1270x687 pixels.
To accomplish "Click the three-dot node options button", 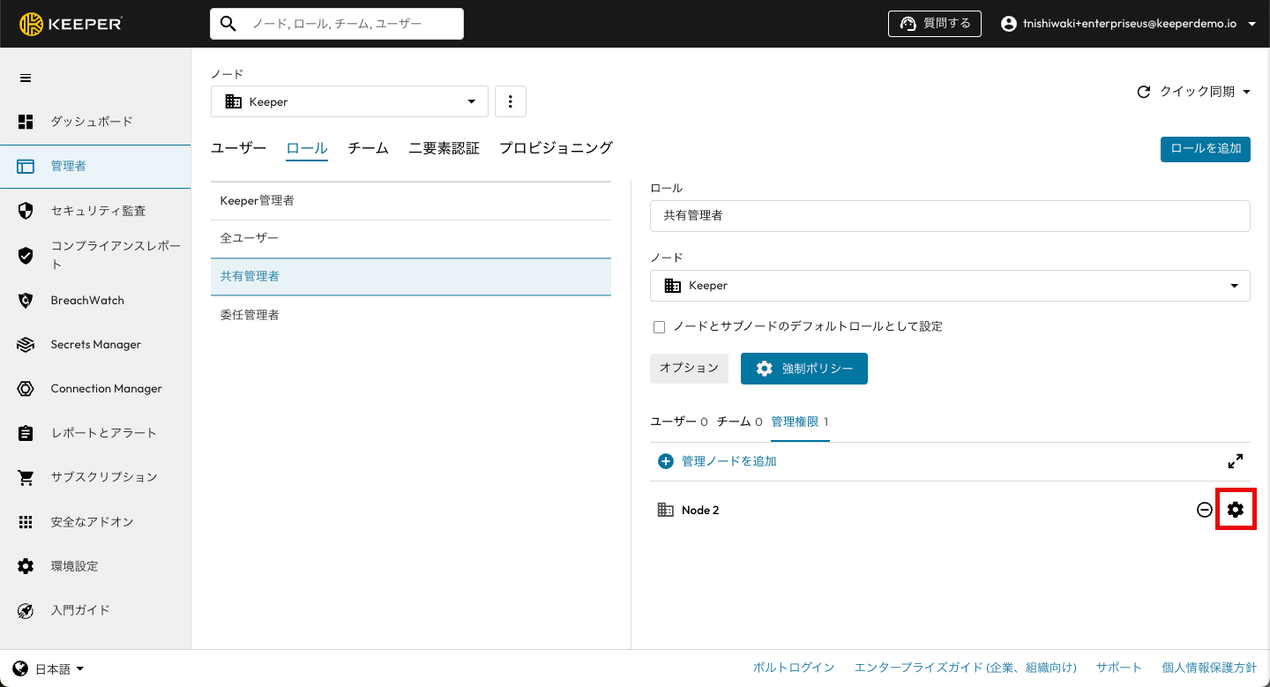I will point(511,101).
